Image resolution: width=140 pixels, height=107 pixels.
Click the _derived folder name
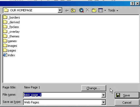click(x=14, y=22)
